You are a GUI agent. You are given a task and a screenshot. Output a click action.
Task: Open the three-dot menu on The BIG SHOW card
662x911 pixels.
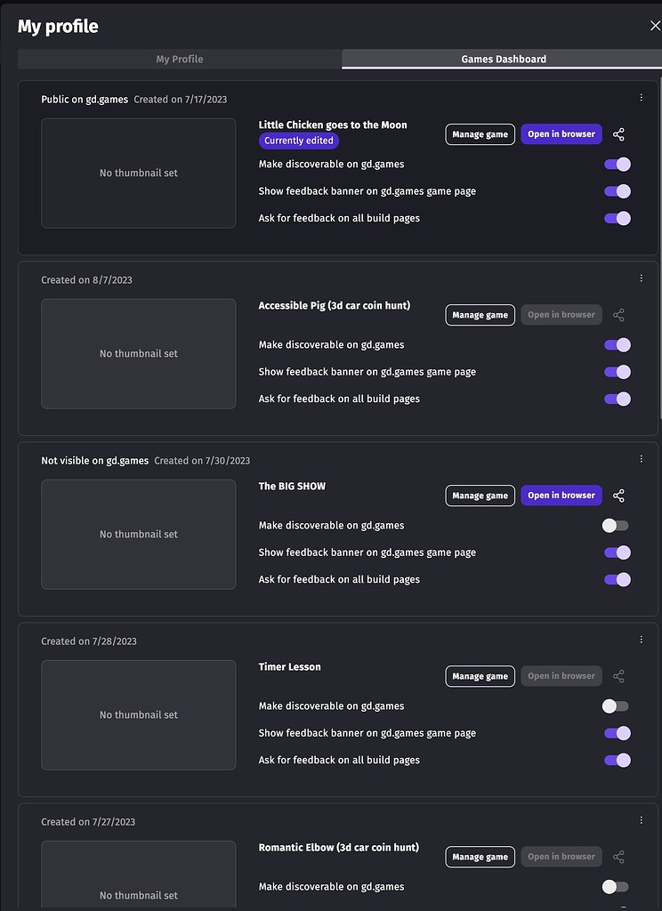[x=642, y=458]
